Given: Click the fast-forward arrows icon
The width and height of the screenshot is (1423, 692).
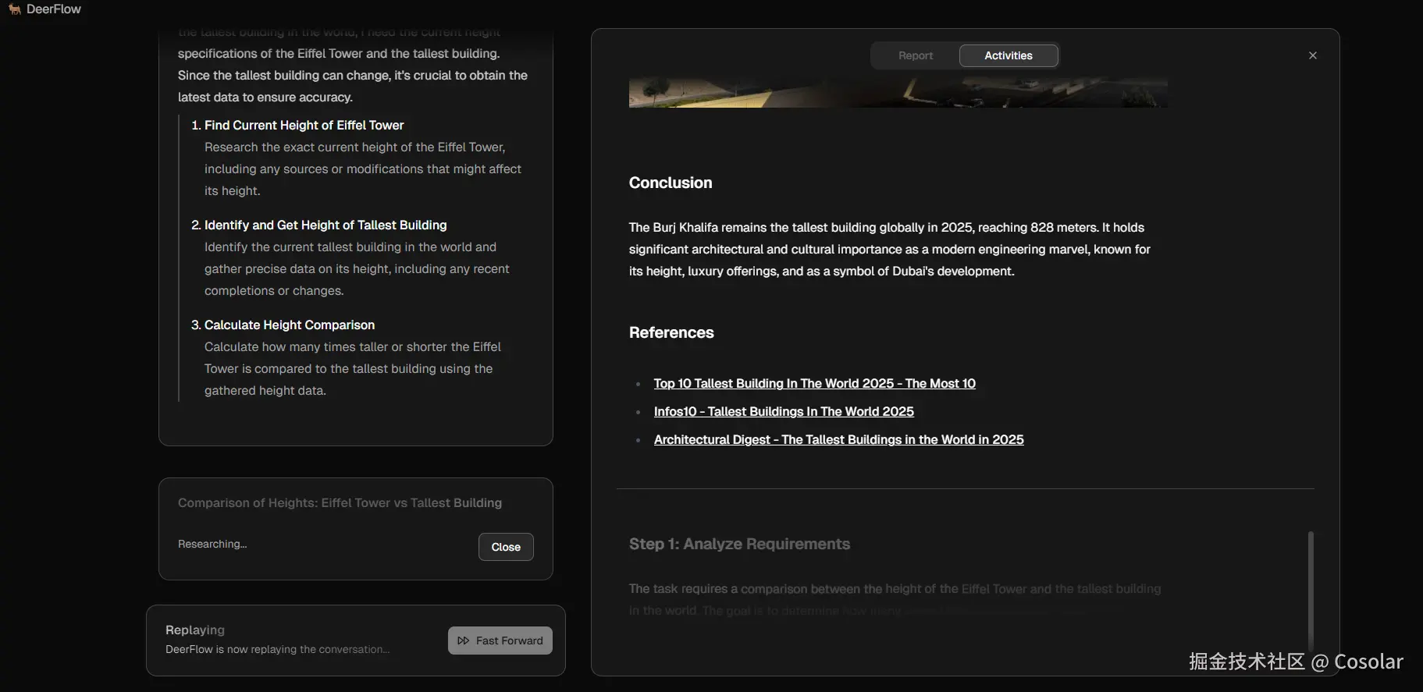Looking at the screenshot, I should pos(464,641).
